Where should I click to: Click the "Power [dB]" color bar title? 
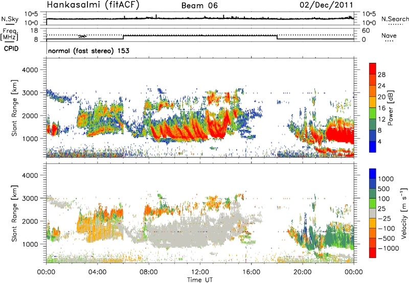tap(390, 108)
